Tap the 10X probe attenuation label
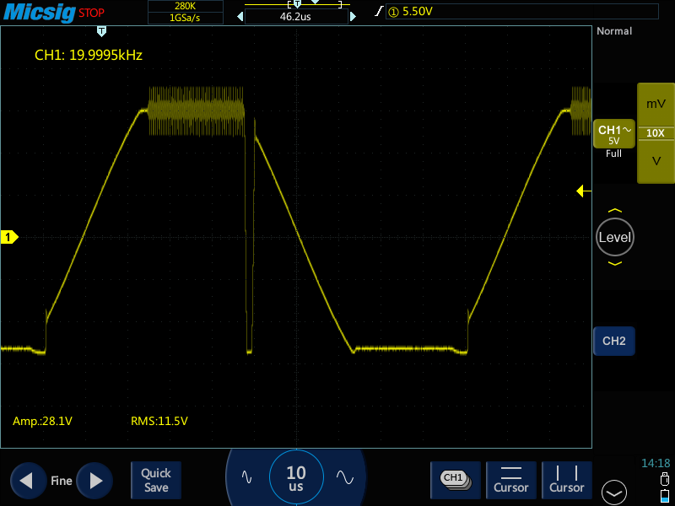 656,133
